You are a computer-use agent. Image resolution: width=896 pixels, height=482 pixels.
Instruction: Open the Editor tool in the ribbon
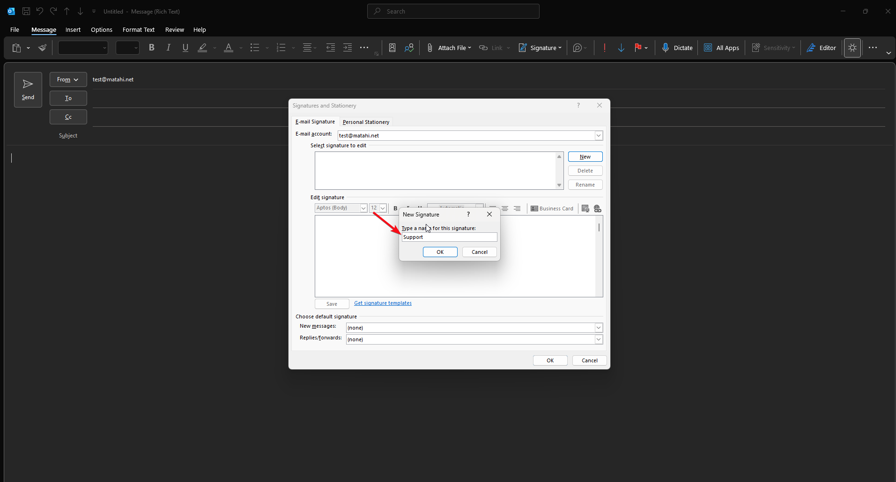pyautogui.click(x=821, y=48)
